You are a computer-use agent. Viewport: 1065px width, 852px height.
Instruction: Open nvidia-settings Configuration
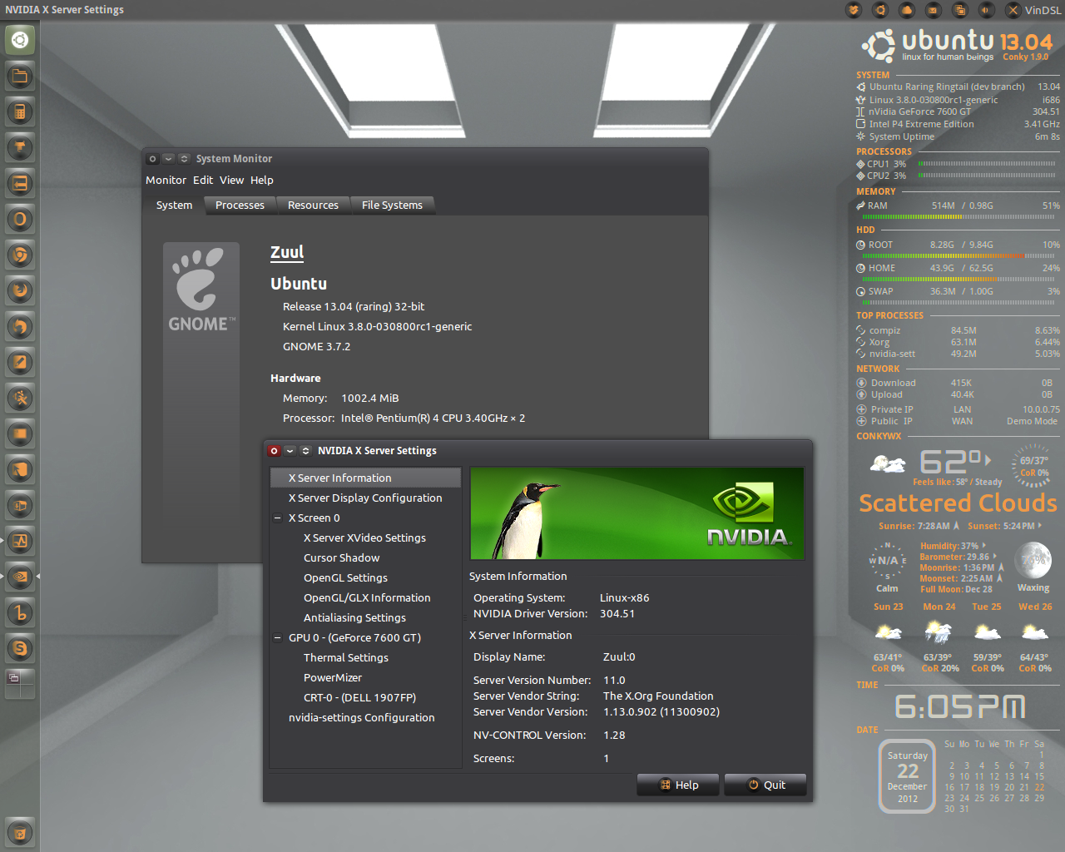point(361,717)
